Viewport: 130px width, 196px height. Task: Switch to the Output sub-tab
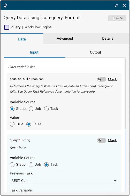pyautogui.click(x=95, y=52)
